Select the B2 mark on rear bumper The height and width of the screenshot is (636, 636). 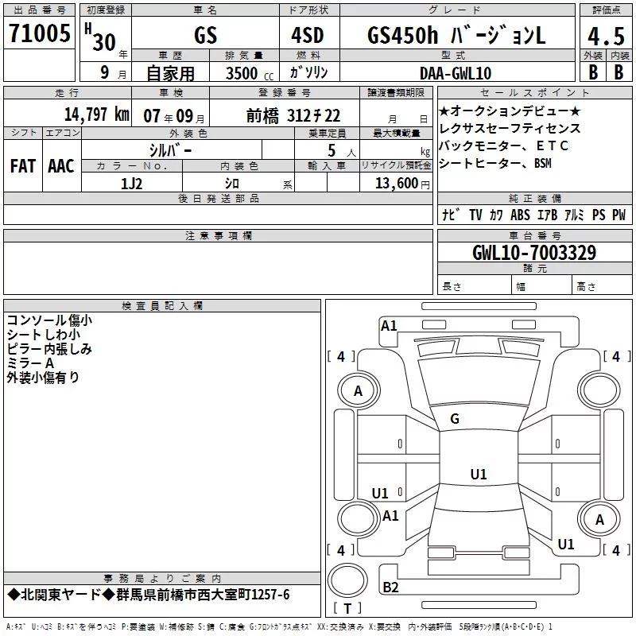[390, 587]
